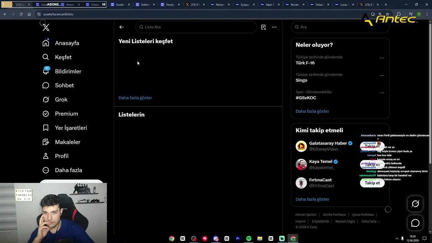Screen dimensions: 432x243
Task: Open the floating chat messages button
Action: pyautogui.click(x=415, y=223)
